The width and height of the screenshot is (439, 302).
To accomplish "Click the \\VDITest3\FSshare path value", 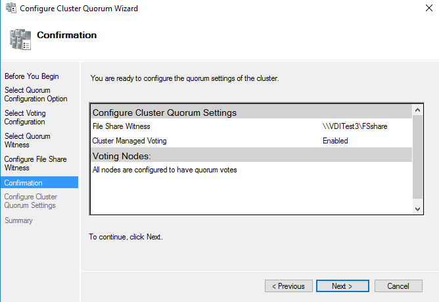I will click(x=352, y=126).
